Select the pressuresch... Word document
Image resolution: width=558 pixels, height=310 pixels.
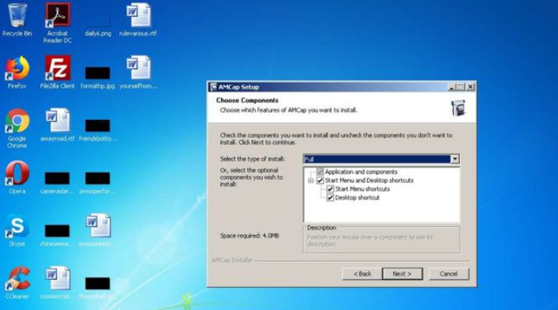point(98,230)
